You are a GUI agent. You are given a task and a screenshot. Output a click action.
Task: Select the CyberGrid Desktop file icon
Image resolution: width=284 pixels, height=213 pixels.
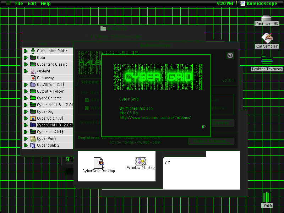99,163
